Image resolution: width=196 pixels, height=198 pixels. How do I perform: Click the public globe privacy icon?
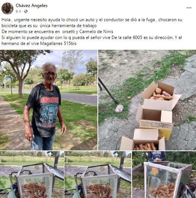pos(26,12)
